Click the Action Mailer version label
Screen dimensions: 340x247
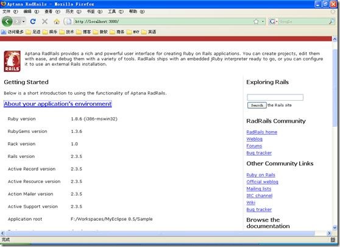pyautogui.click(x=30, y=194)
